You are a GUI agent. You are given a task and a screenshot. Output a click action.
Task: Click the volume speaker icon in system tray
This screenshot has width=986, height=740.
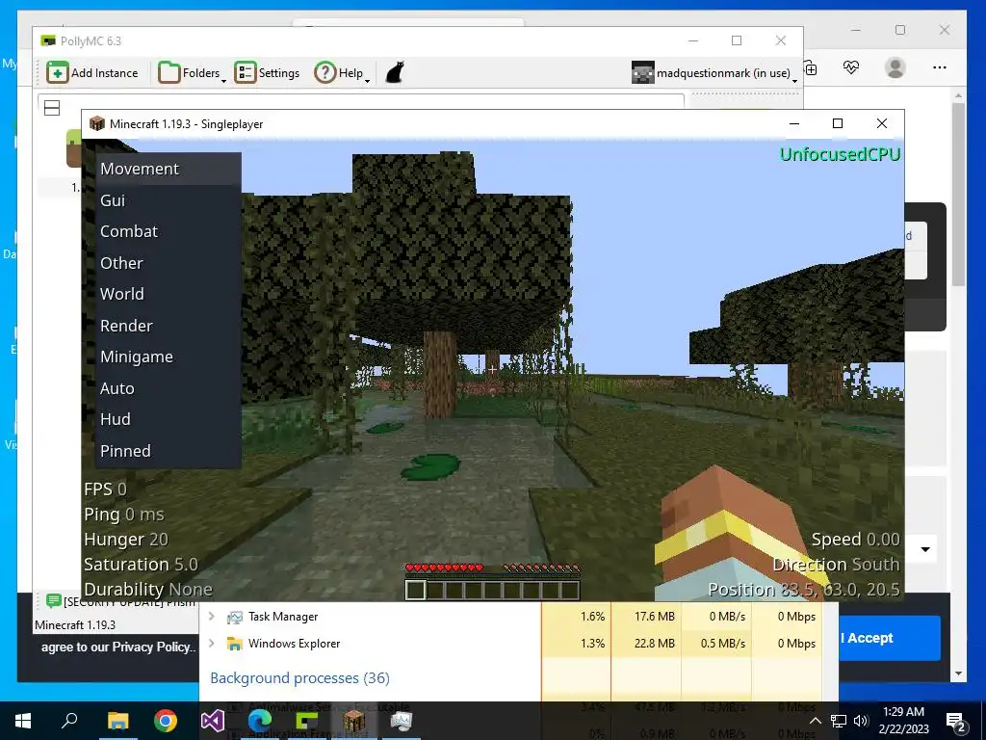[861, 721]
